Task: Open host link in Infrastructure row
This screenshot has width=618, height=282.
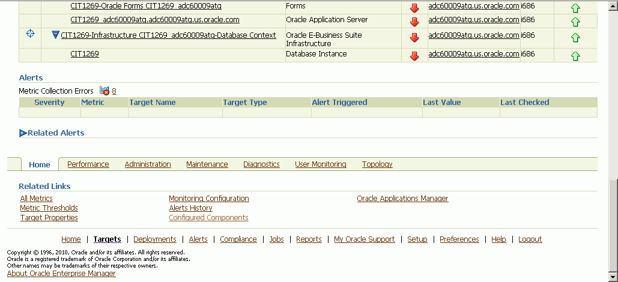Action: point(474,35)
